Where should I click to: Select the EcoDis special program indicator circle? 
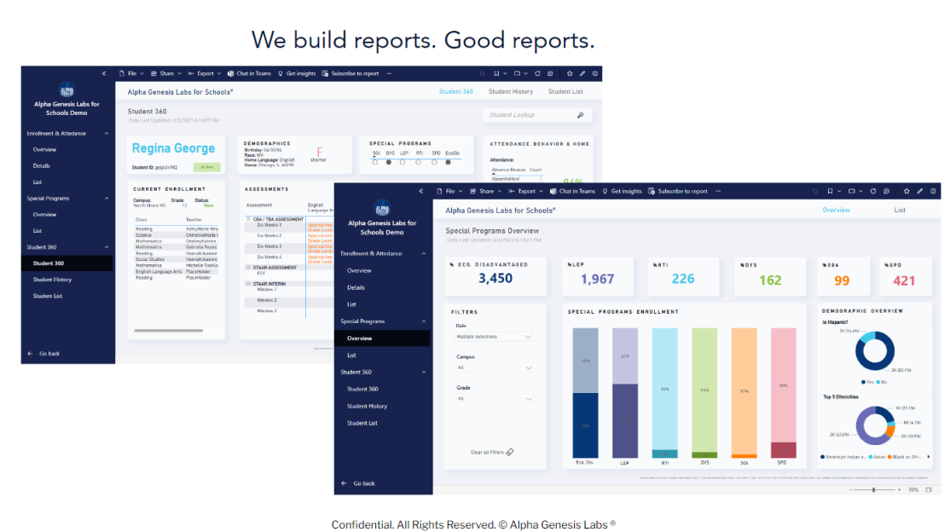[449, 162]
